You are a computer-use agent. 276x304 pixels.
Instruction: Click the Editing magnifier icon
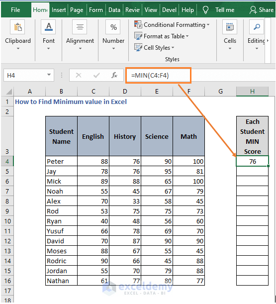pyautogui.click(x=257, y=27)
